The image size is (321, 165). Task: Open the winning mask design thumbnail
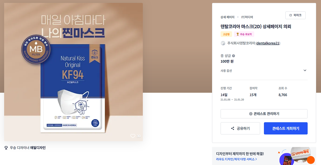[x=73, y=72]
